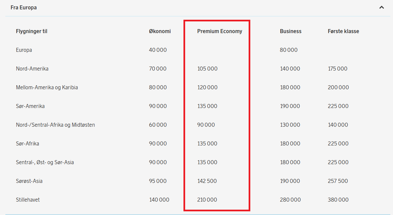The height and width of the screenshot is (215, 393).
Task: Click the Sør-Amerika destination label
Action: click(30, 106)
